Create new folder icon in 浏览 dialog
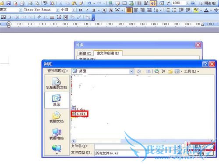The width and height of the screenshot is (219, 164). point(170,71)
